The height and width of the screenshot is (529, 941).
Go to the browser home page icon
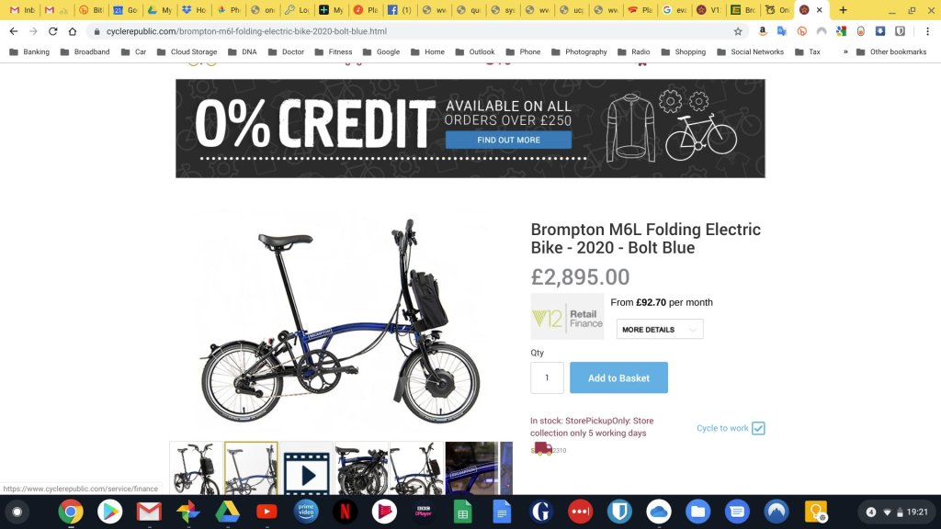coord(73,31)
